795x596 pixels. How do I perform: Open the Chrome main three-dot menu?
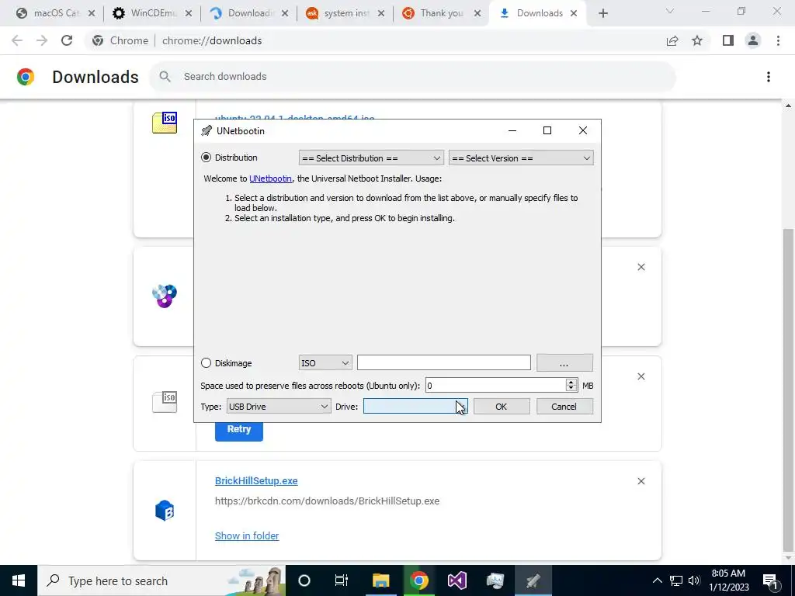[x=778, y=40]
